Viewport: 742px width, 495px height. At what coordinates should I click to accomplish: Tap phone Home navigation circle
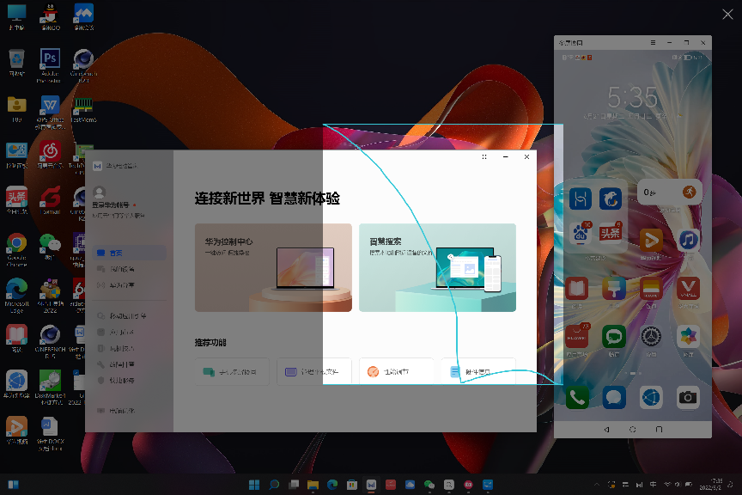click(x=633, y=430)
